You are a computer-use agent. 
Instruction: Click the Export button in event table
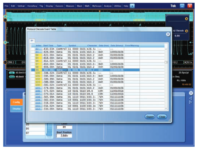click(150, 117)
